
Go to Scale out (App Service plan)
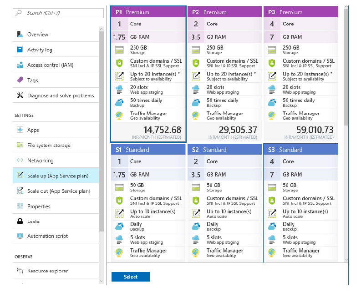pyautogui.click(x=58, y=191)
